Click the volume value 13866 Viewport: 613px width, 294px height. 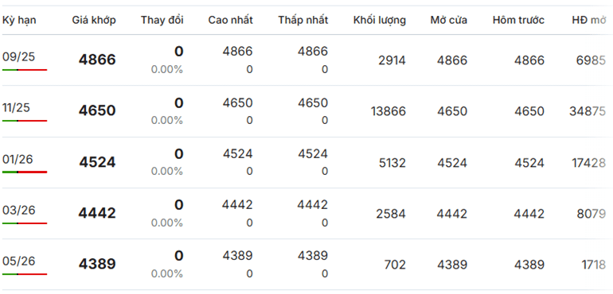coord(388,112)
